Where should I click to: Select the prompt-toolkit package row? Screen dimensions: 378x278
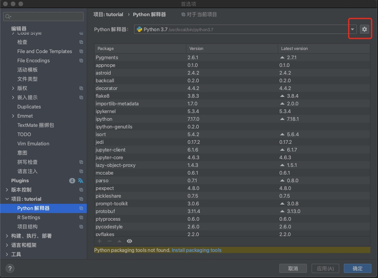pyautogui.click(x=232, y=203)
